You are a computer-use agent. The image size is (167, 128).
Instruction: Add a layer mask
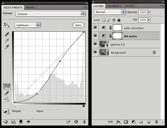pos(126,122)
